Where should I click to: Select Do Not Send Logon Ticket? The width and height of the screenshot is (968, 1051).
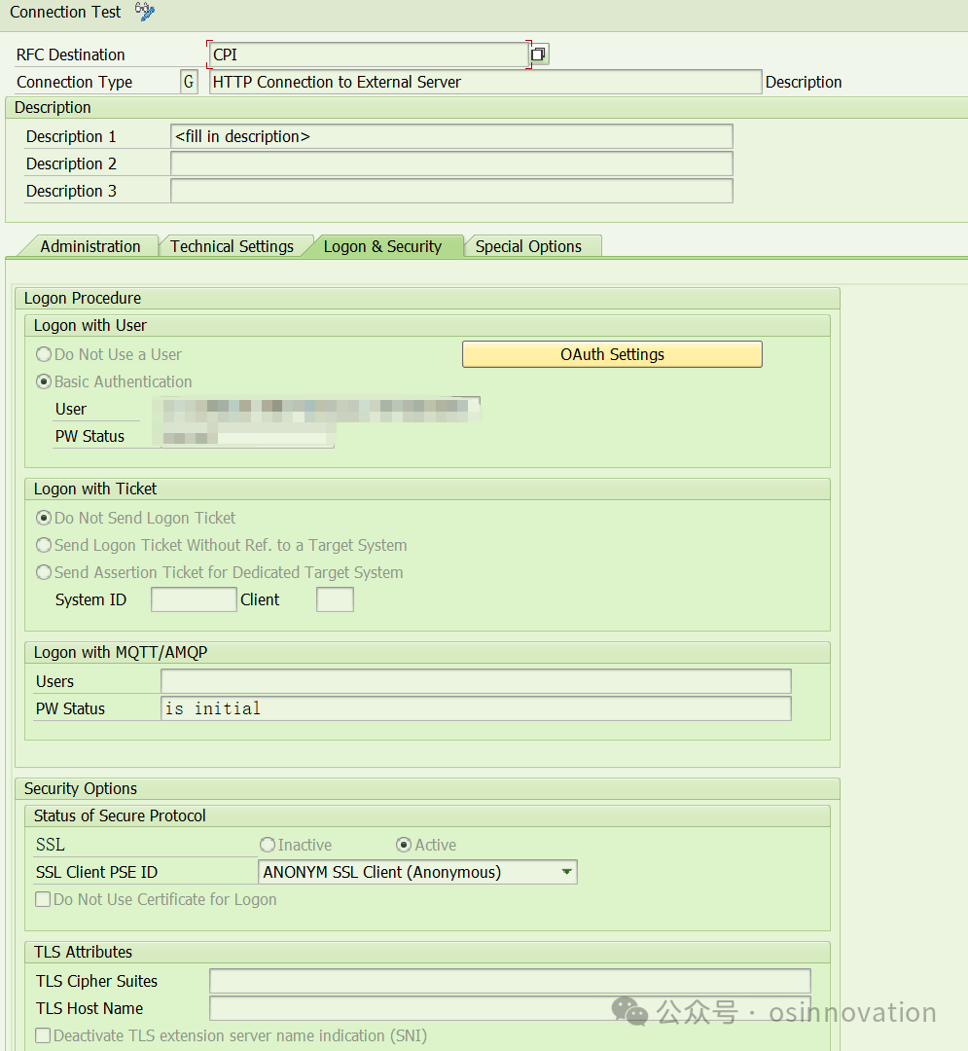click(43, 518)
